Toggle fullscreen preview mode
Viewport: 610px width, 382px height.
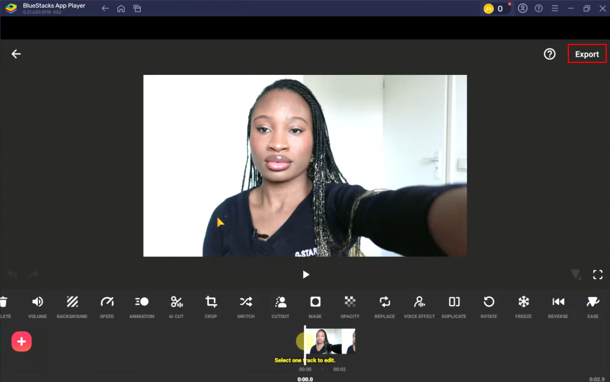(598, 274)
